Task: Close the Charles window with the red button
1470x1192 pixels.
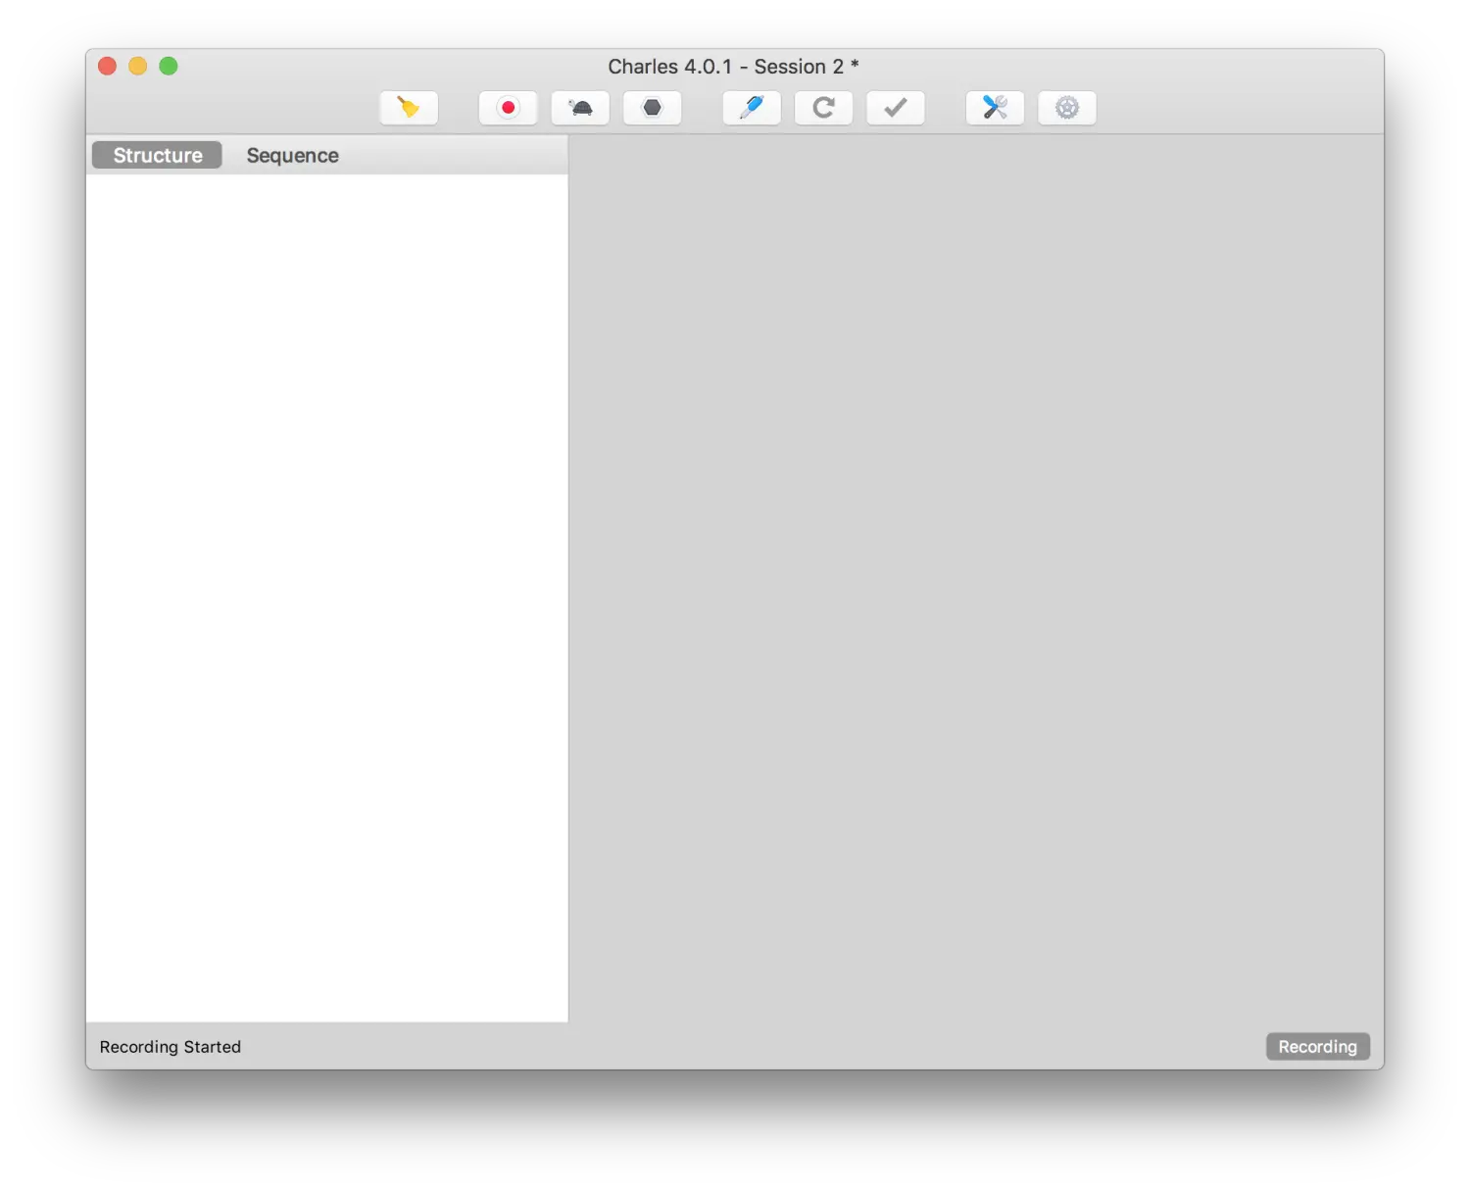Action: tap(108, 66)
